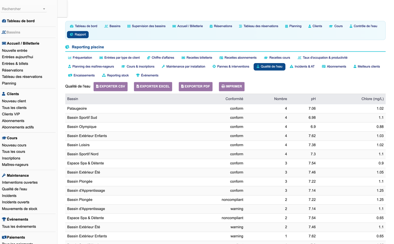Open Maîtres-nageurs sidebar link

pyautogui.click(x=15, y=165)
